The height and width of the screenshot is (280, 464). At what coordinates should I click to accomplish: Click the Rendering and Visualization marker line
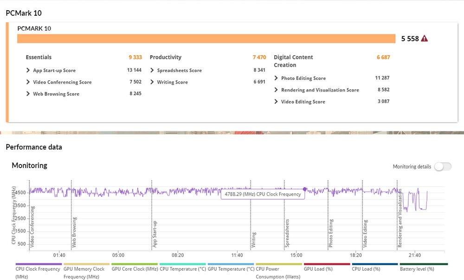coord(397,215)
